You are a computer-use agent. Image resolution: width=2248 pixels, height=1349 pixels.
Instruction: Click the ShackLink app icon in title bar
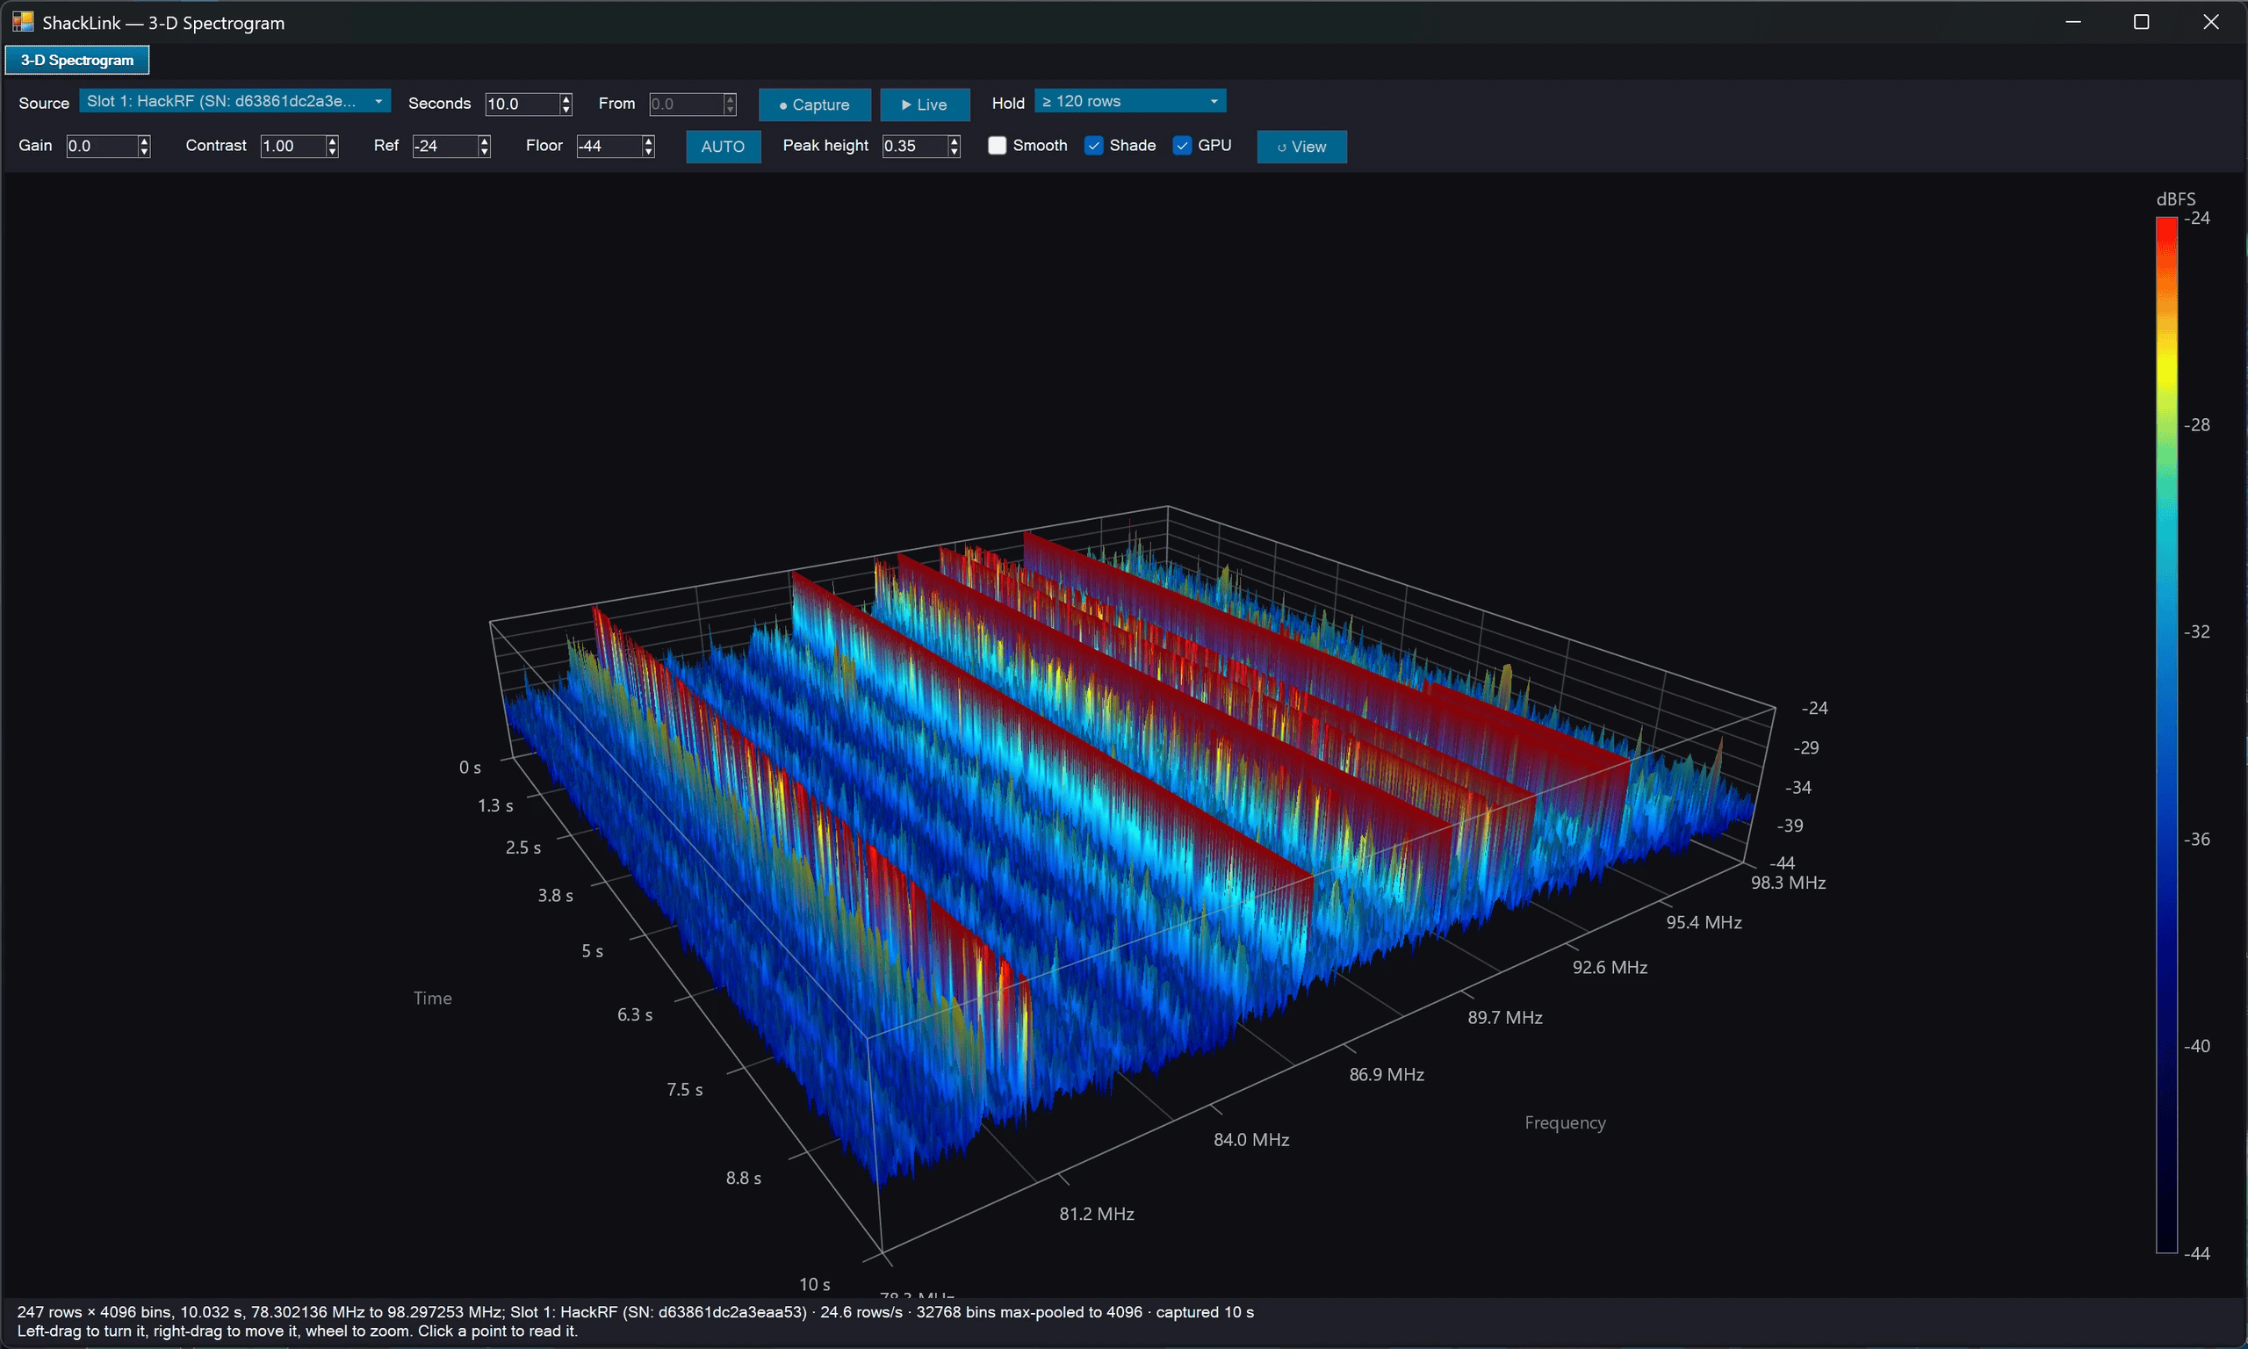23,22
